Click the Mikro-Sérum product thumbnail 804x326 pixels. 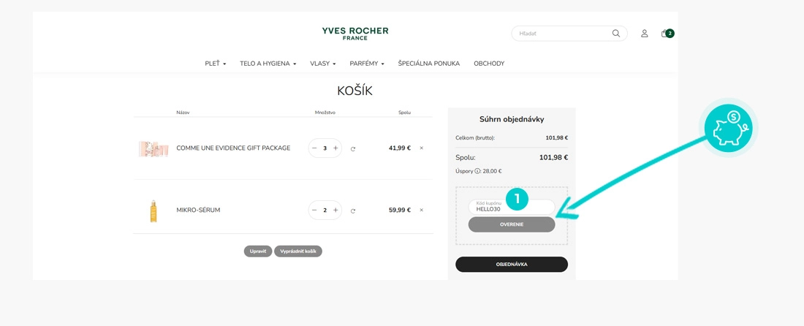153,211
